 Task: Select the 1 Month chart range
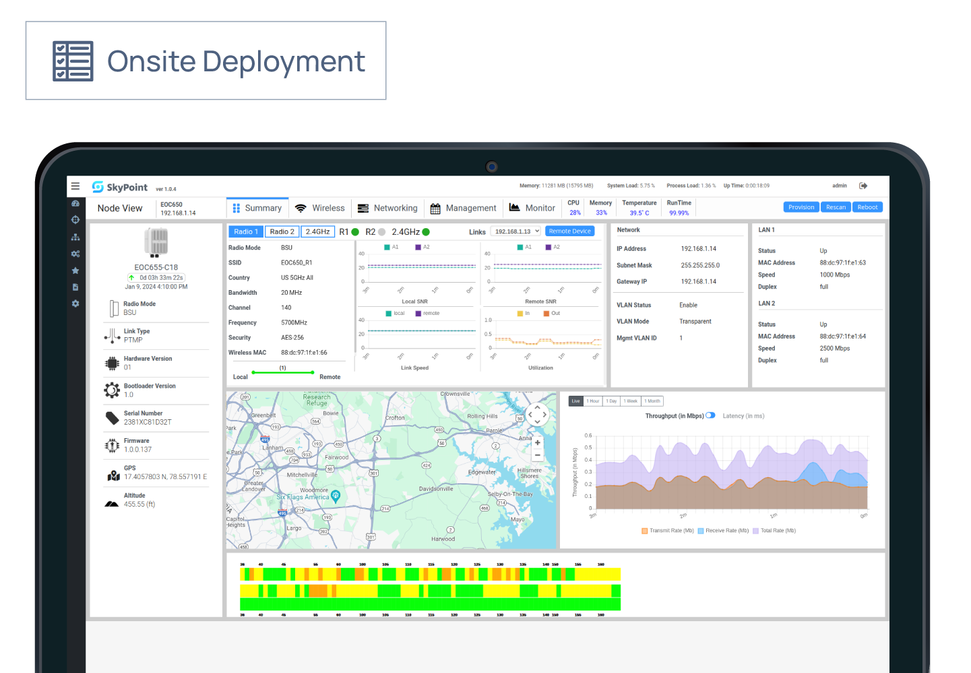(x=652, y=400)
